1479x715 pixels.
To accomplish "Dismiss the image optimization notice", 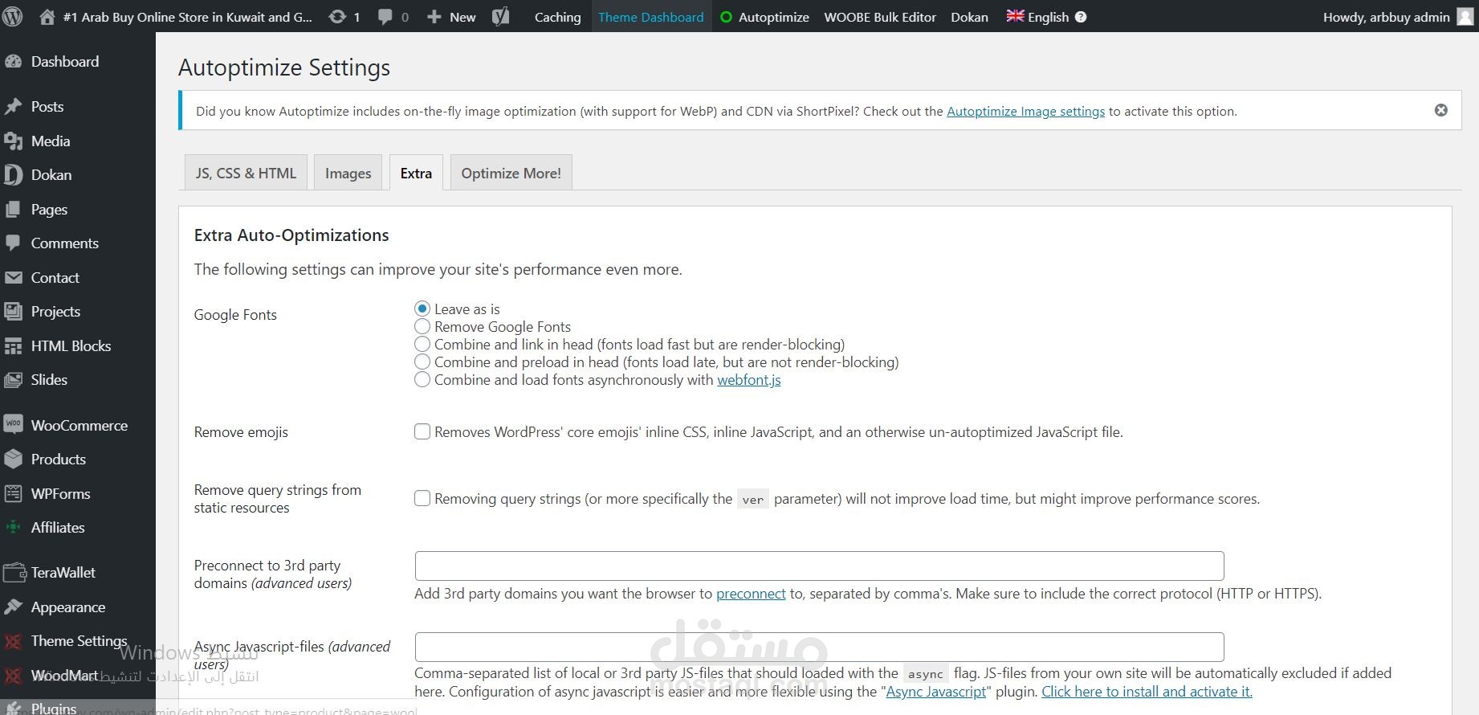I will [1441, 110].
